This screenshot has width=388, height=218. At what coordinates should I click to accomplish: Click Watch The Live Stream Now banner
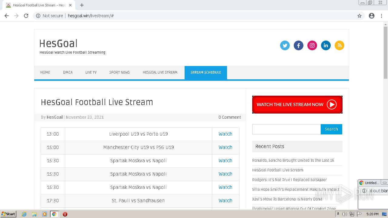pyautogui.click(x=297, y=104)
